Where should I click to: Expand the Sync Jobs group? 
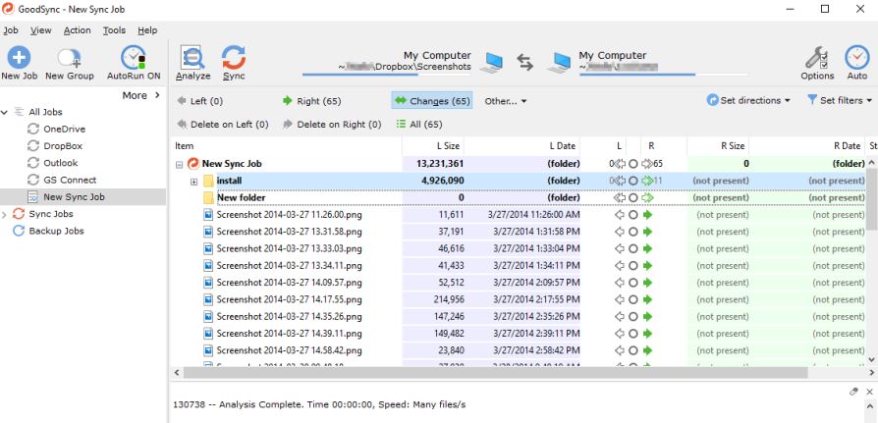(5, 214)
